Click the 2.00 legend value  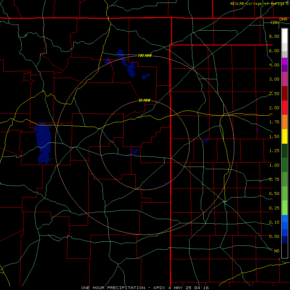[x=274, y=108]
